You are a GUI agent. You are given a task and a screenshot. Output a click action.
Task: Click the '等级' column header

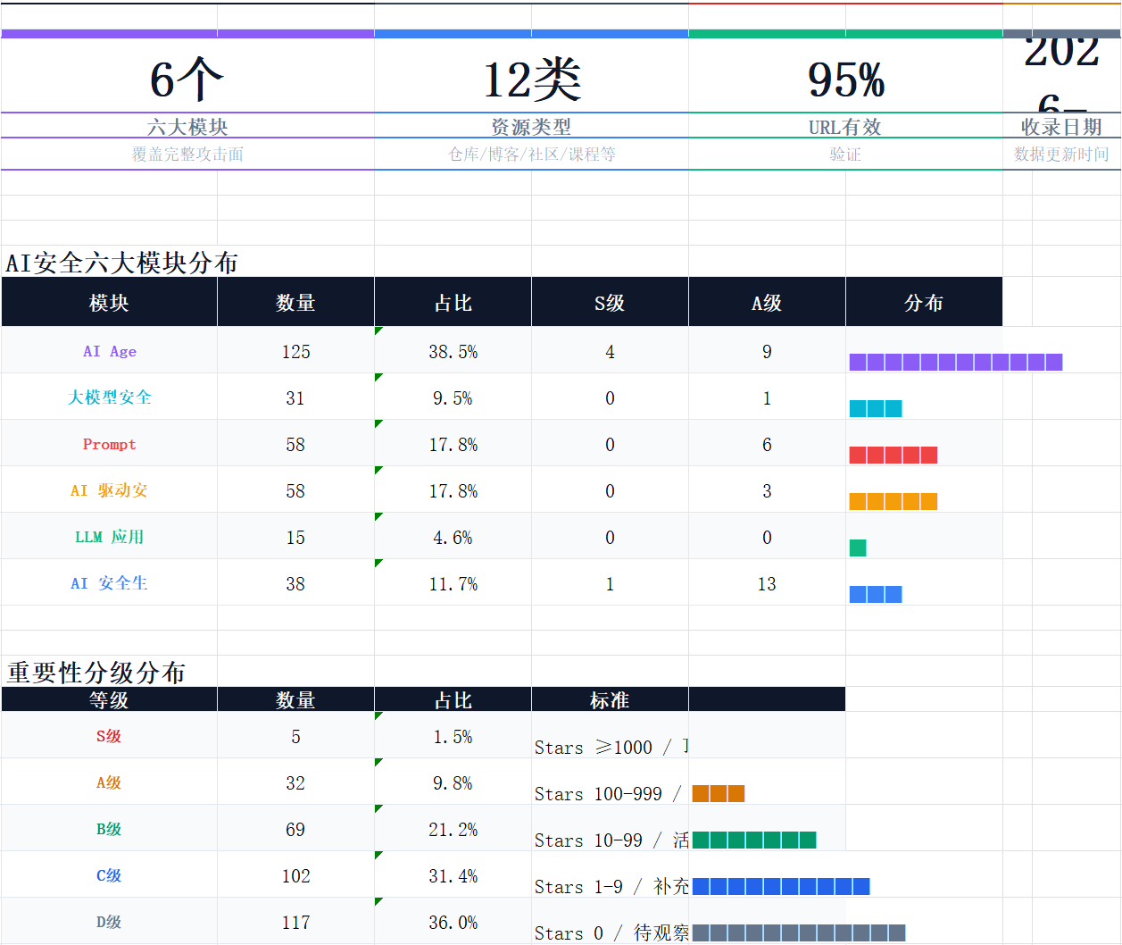pos(109,699)
